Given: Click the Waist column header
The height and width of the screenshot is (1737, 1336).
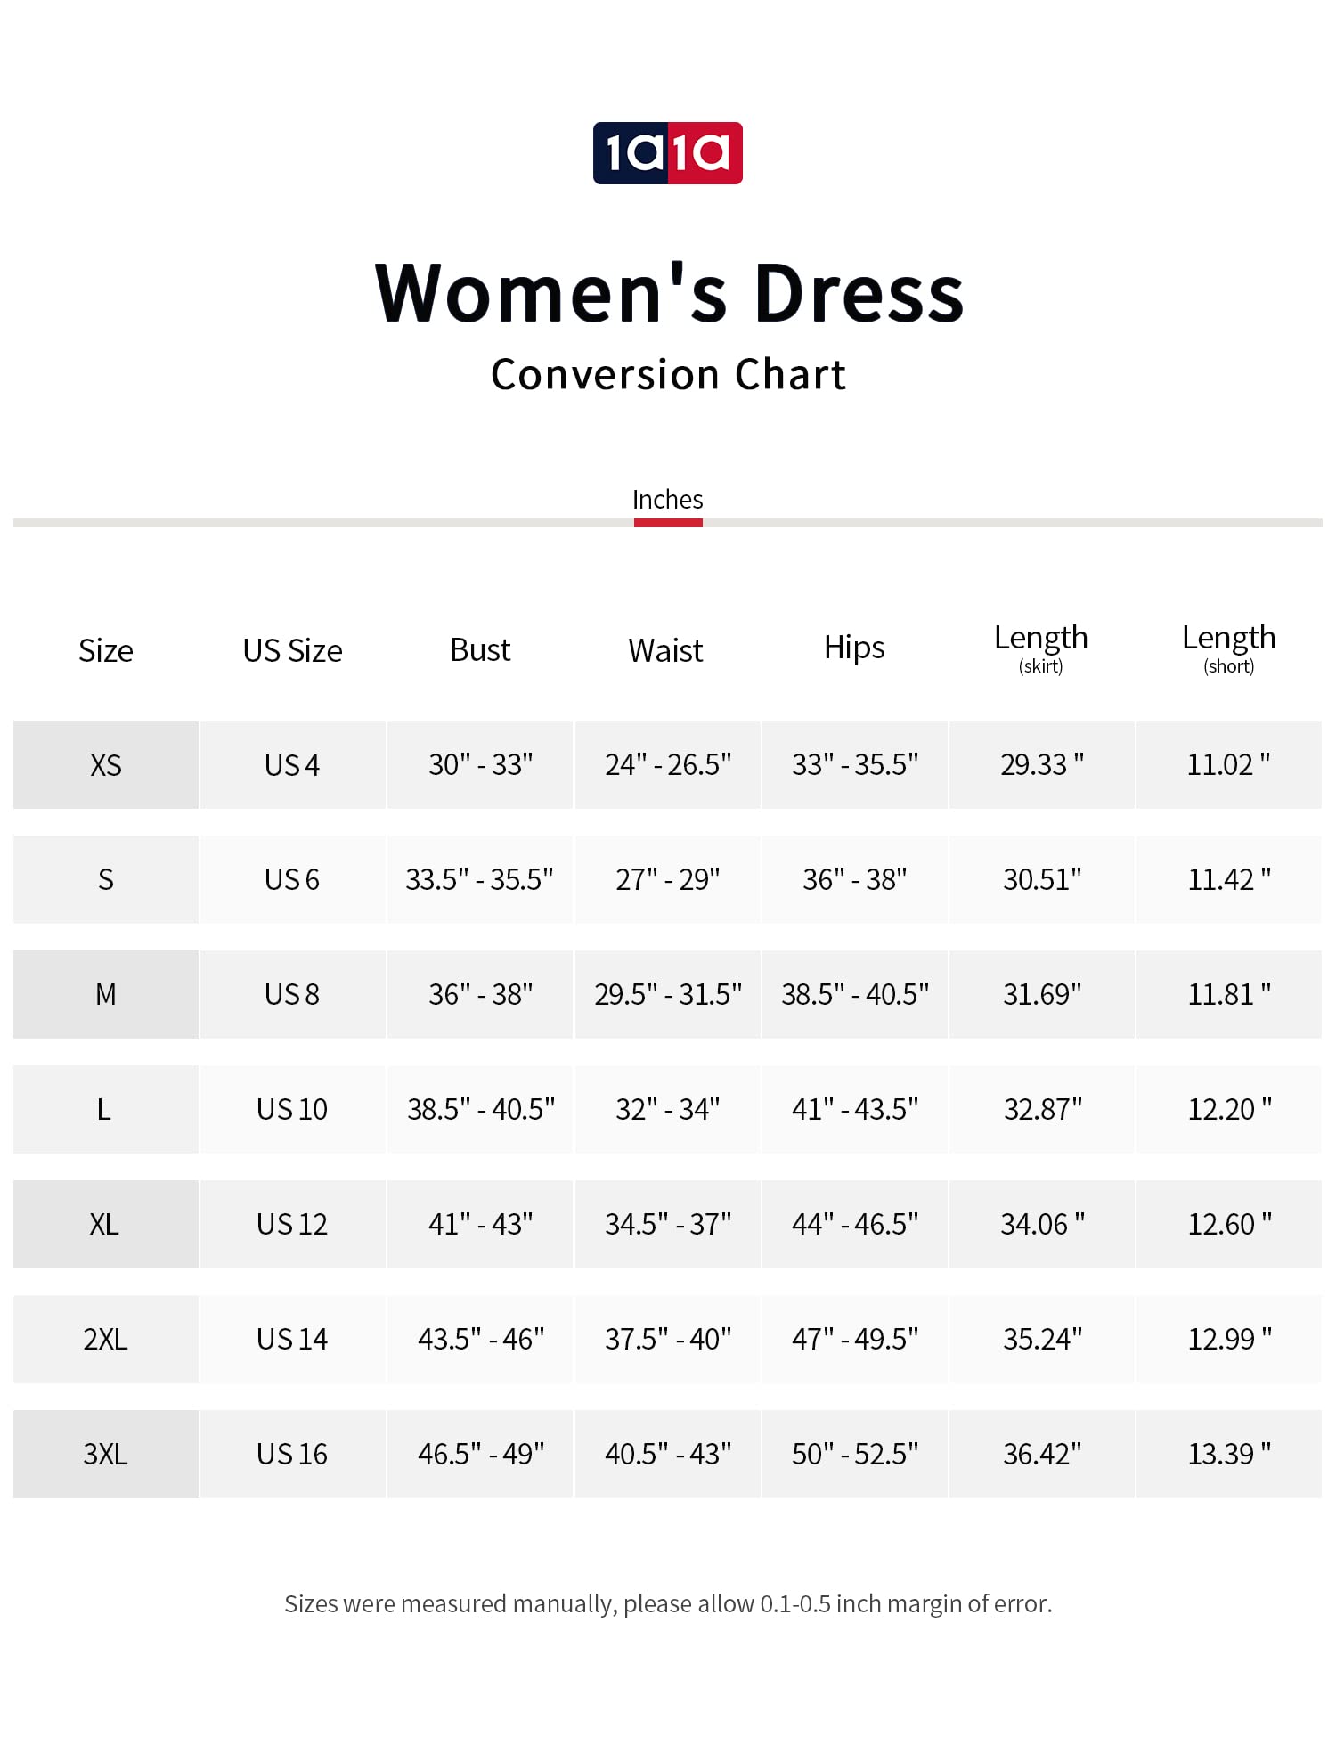Looking at the screenshot, I should [665, 651].
